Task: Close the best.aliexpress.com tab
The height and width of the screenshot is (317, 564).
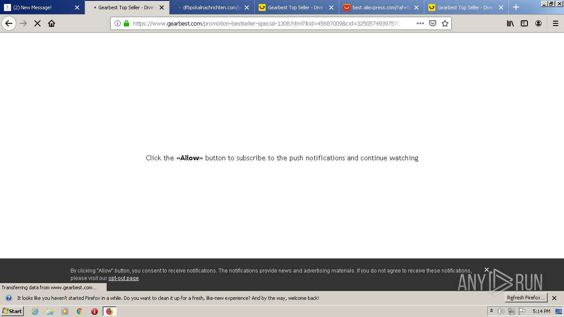Action: pyautogui.click(x=416, y=7)
